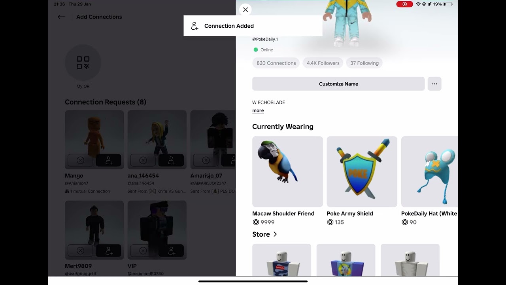Open the Poke Army Shield item thumbnail

point(362,172)
